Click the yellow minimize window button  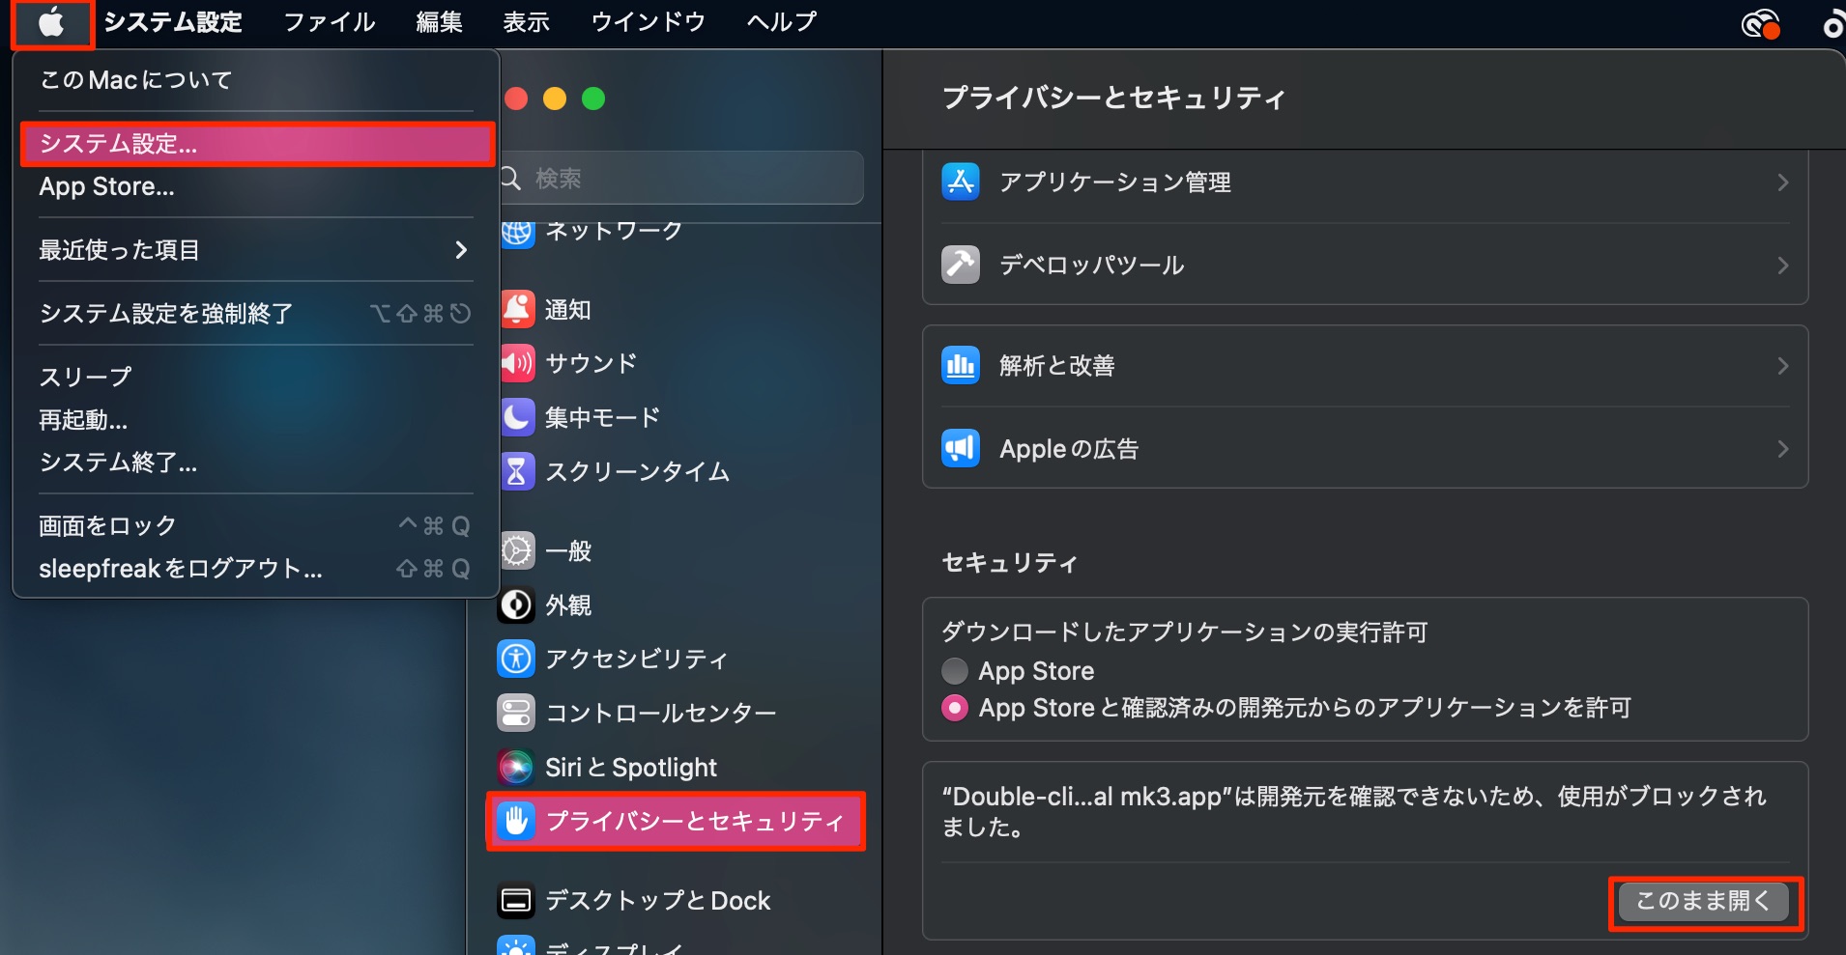click(555, 98)
